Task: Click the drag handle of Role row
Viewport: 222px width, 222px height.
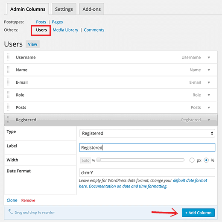Action: tap(8, 95)
